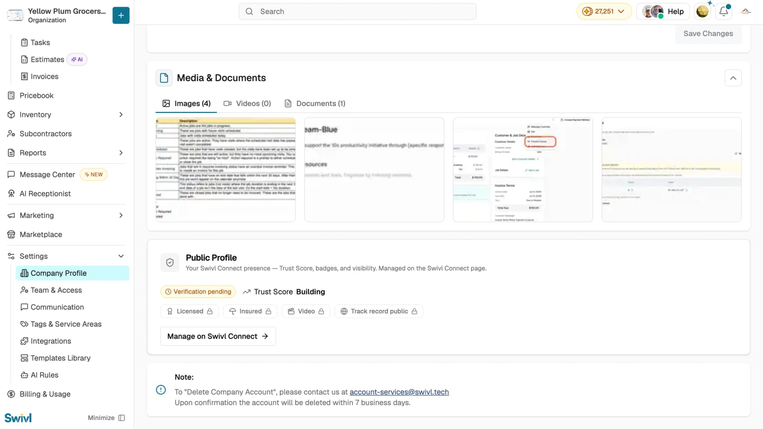Screen dimensions: 763x429
Task: Click the AI Receptionist icon
Action: point(11,194)
